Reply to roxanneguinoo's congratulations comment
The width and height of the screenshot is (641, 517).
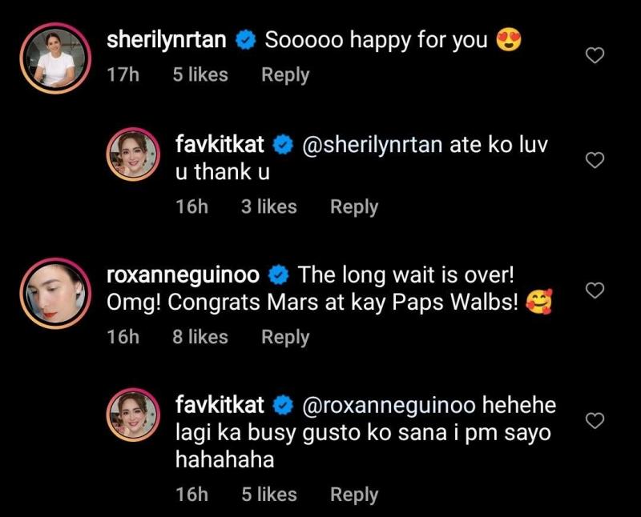coord(285,338)
